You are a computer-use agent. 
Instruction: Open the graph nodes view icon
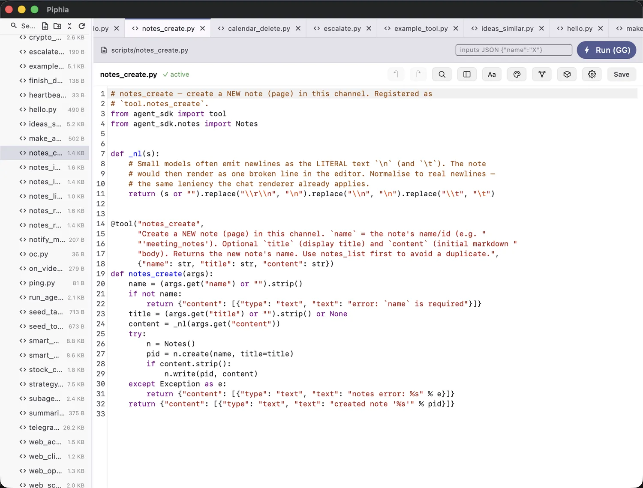pyautogui.click(x=542, y=74)
